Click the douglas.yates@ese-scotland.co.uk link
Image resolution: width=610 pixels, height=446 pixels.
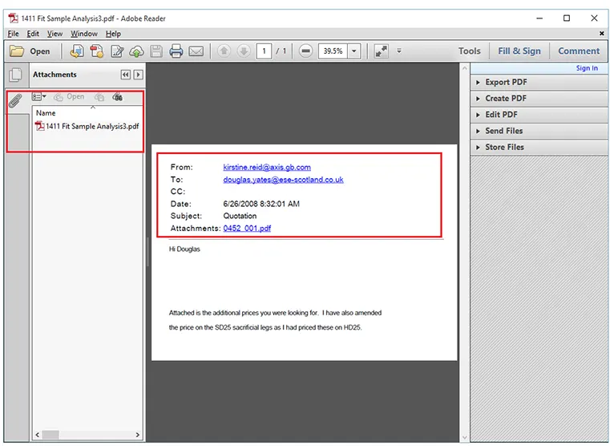[283, 180]
